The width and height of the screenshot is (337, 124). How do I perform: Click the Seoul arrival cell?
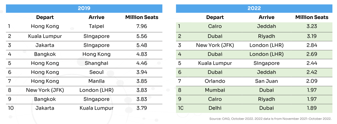pyautogui.click(x=96, y=72)
